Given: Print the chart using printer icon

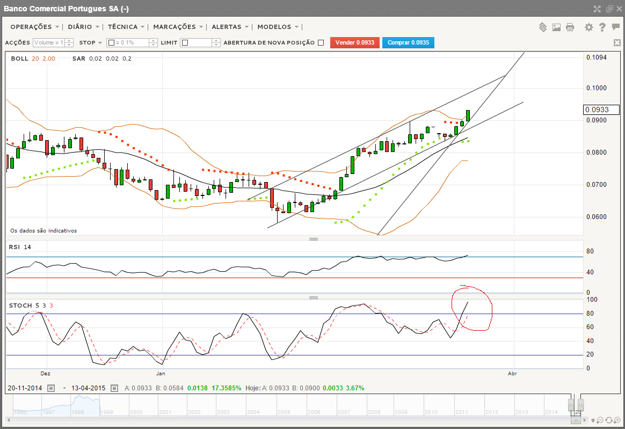Looking at the screenshot, I should (570, 27).
